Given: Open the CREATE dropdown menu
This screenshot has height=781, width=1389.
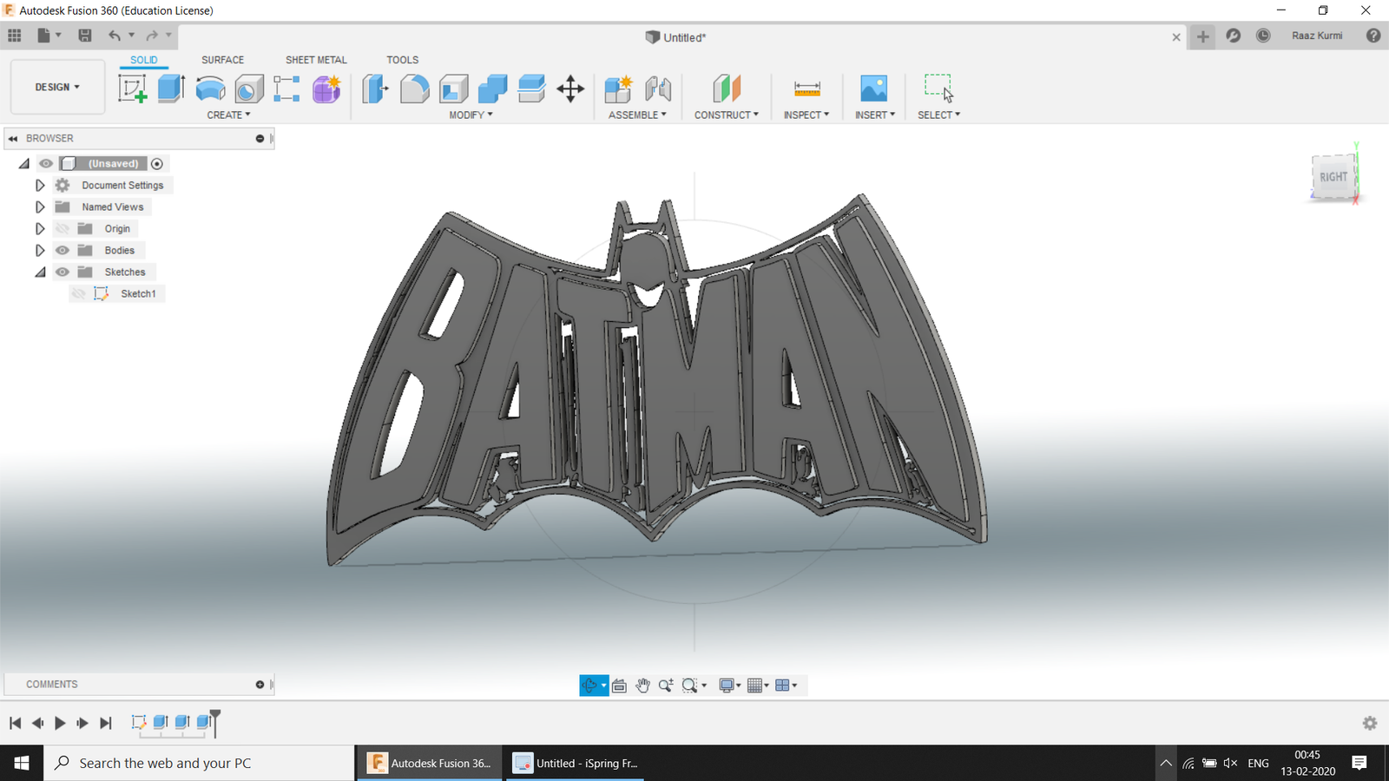Looking at the screenshot, I should [228, 115].
